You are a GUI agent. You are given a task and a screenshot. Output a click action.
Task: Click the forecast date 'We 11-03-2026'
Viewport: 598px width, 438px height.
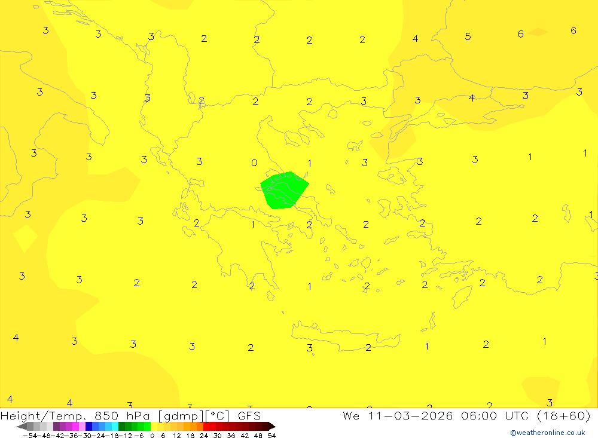(x=398, y=415)
